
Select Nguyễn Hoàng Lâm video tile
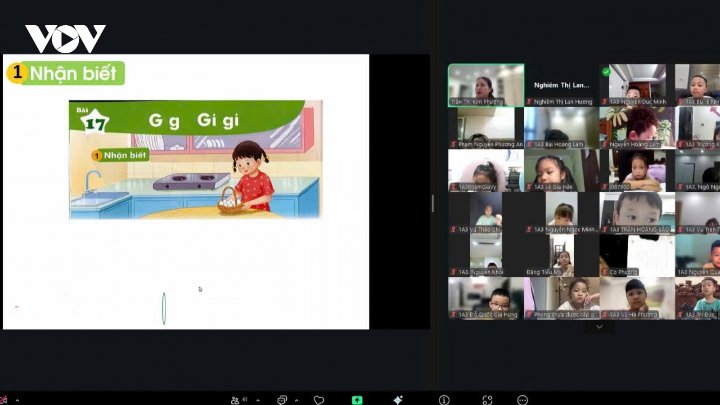click(637, 128)
